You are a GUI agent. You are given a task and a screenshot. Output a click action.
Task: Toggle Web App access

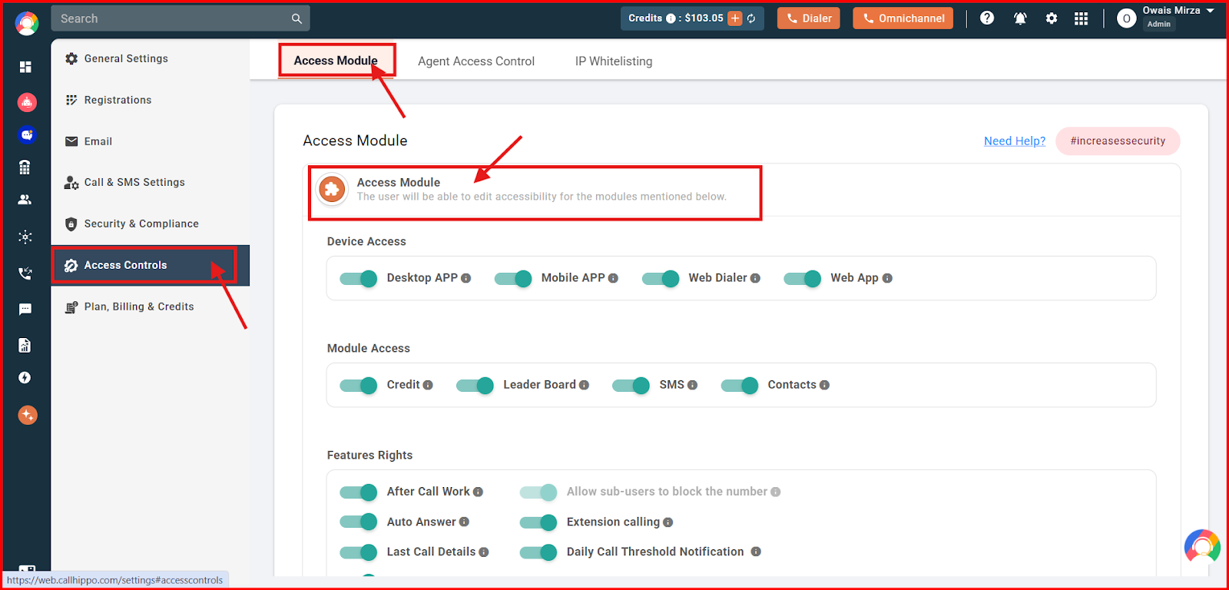point(803,278)
